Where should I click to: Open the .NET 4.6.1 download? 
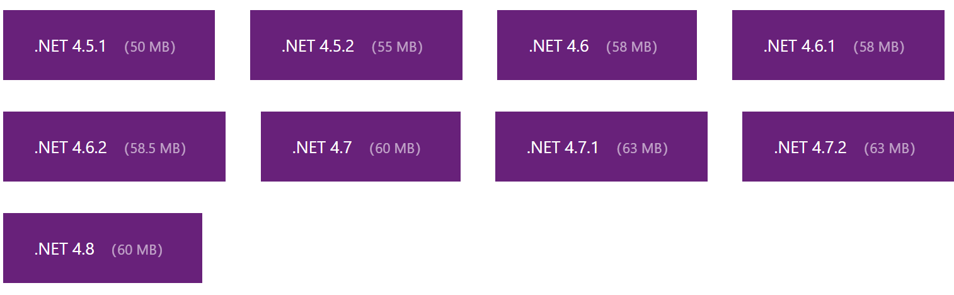click(x=838, y=45)
